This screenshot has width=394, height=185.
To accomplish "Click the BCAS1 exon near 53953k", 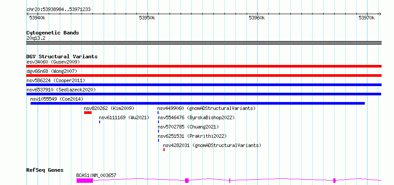I will pos(187,181).
